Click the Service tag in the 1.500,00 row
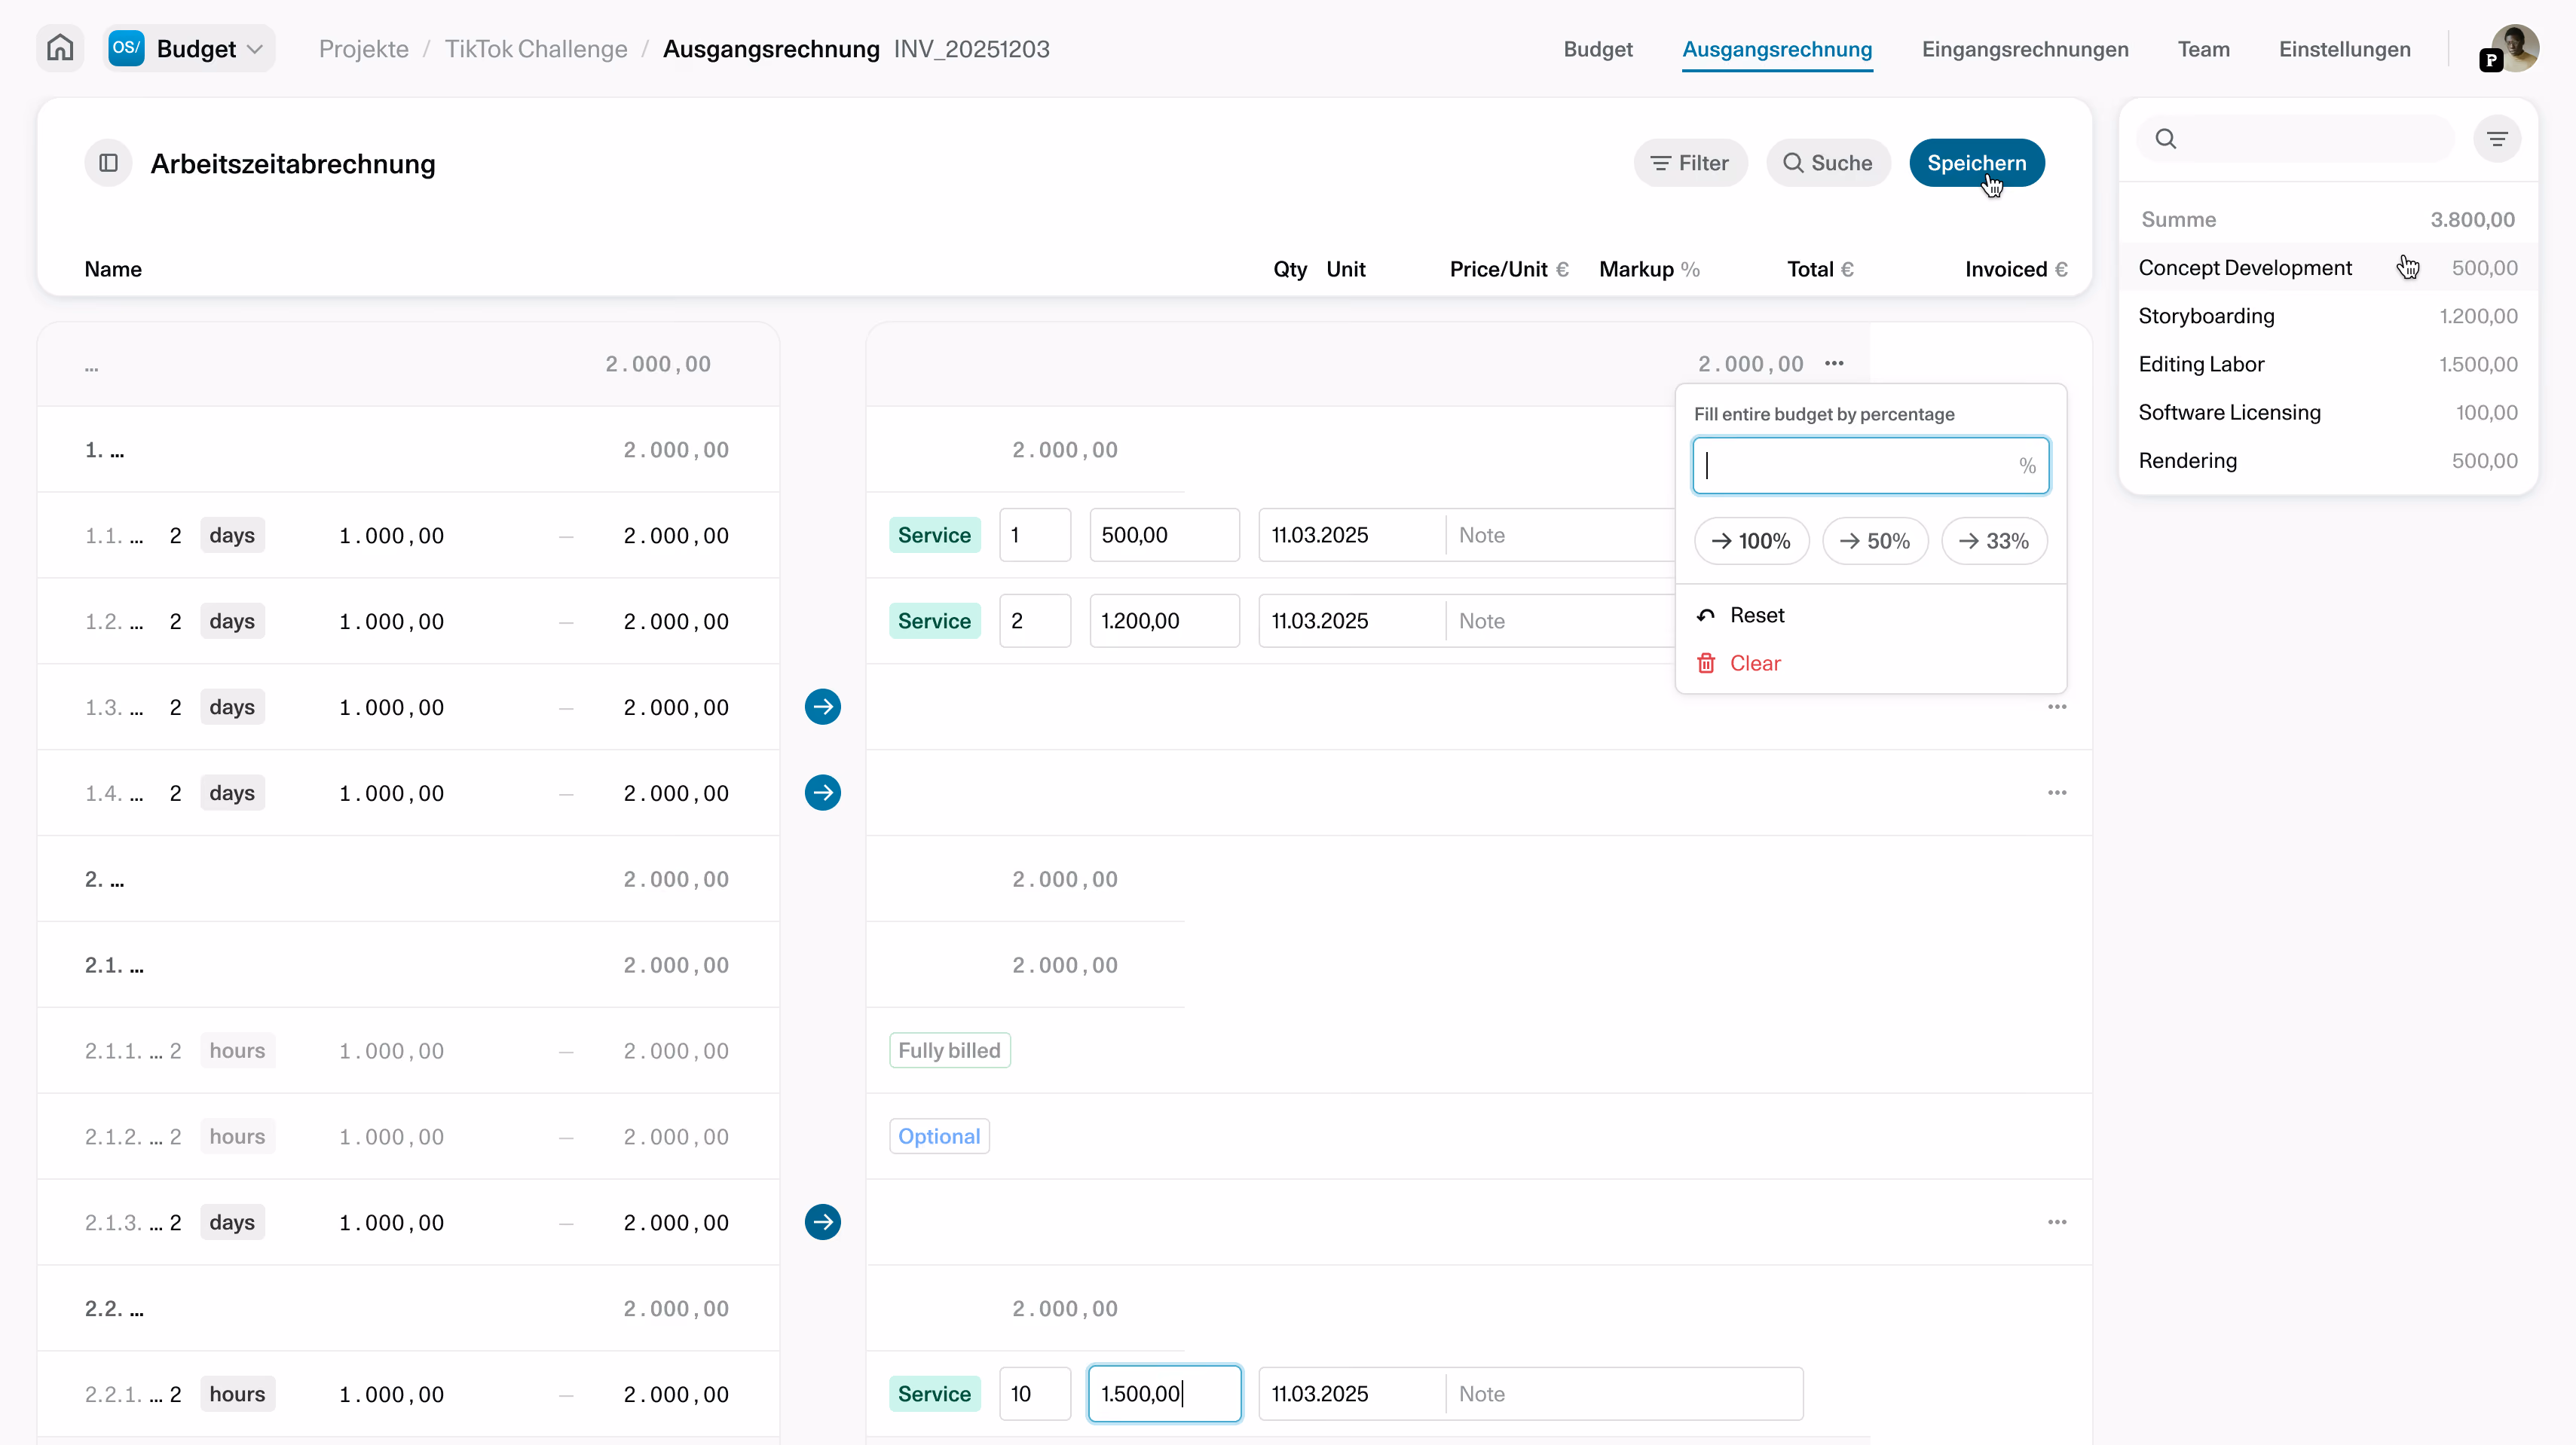Screen dimensions: 2576x1445 tap(934, 1393)
